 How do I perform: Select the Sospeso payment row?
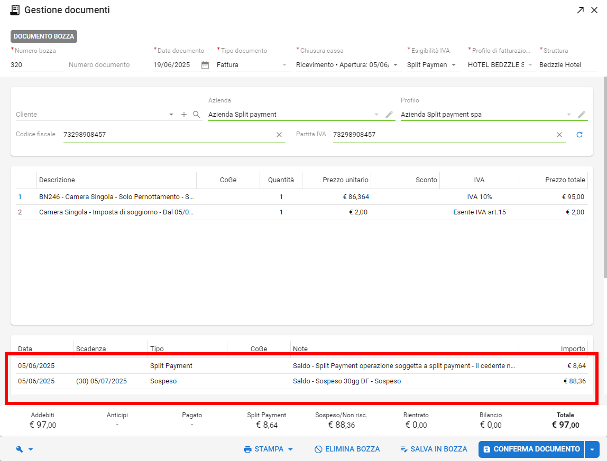click(x=301, y=381)
